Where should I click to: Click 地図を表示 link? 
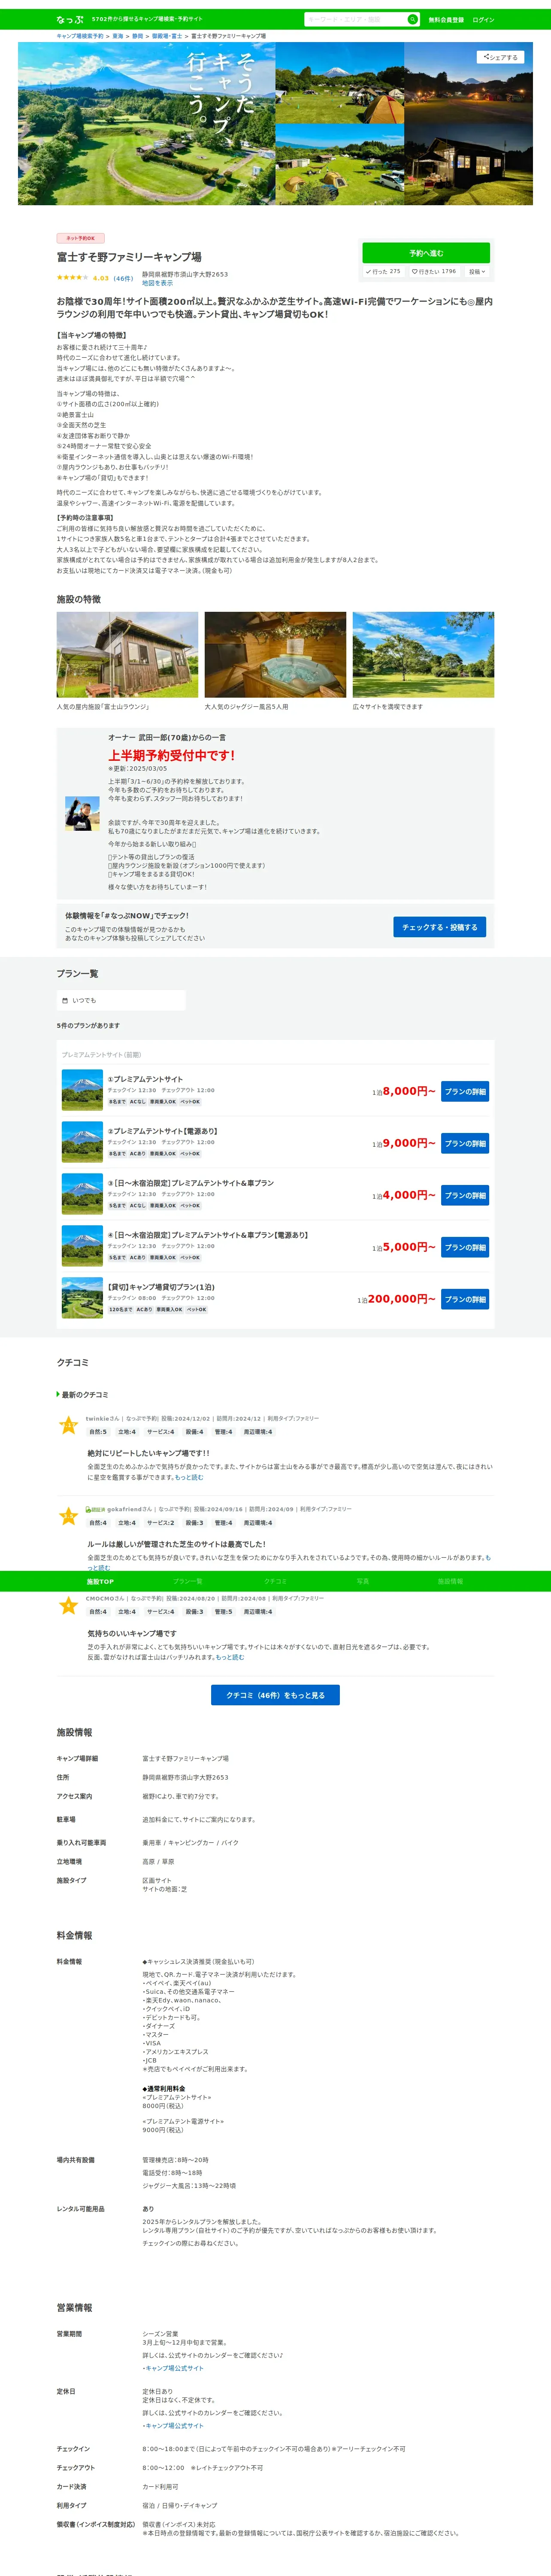[157, 283]
